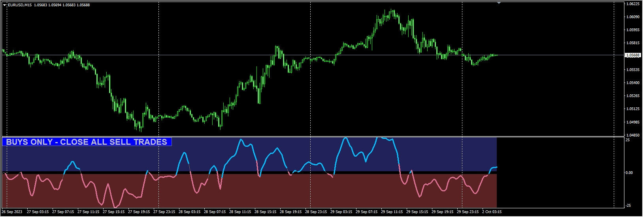This screenshot has width=643, height=217.
Task: Click time label 29 Sep 23:15
Action: point(468,212)
